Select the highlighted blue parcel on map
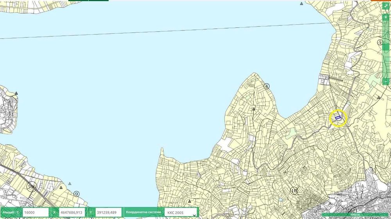Image resolution: width=391 pixels, height=219 pixels. 338,118
